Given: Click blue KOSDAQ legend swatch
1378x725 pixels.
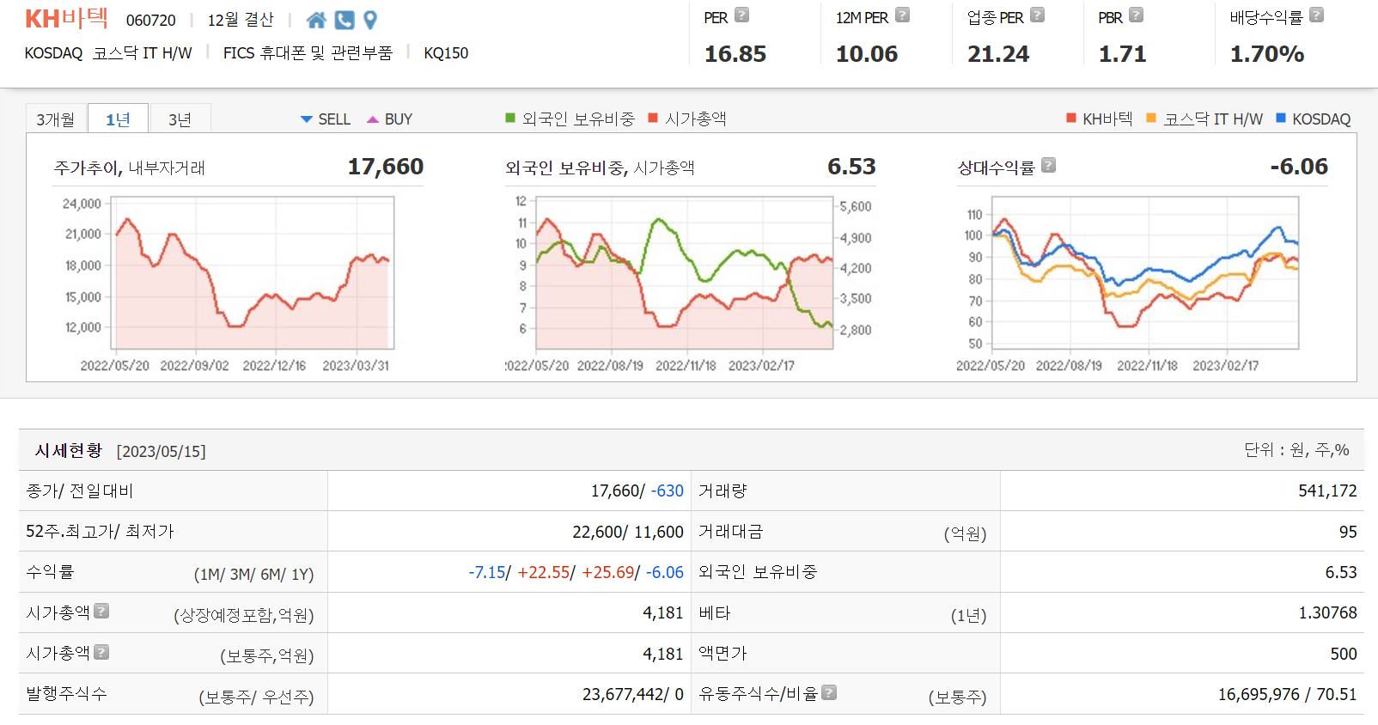Looking at the screenshot, I should 1281,118.
